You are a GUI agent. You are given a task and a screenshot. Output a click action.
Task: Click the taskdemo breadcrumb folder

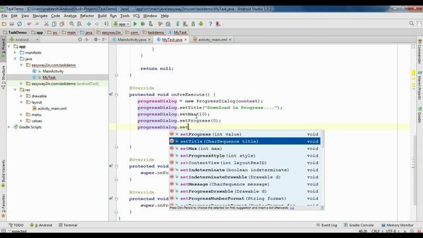click(153, 32)
